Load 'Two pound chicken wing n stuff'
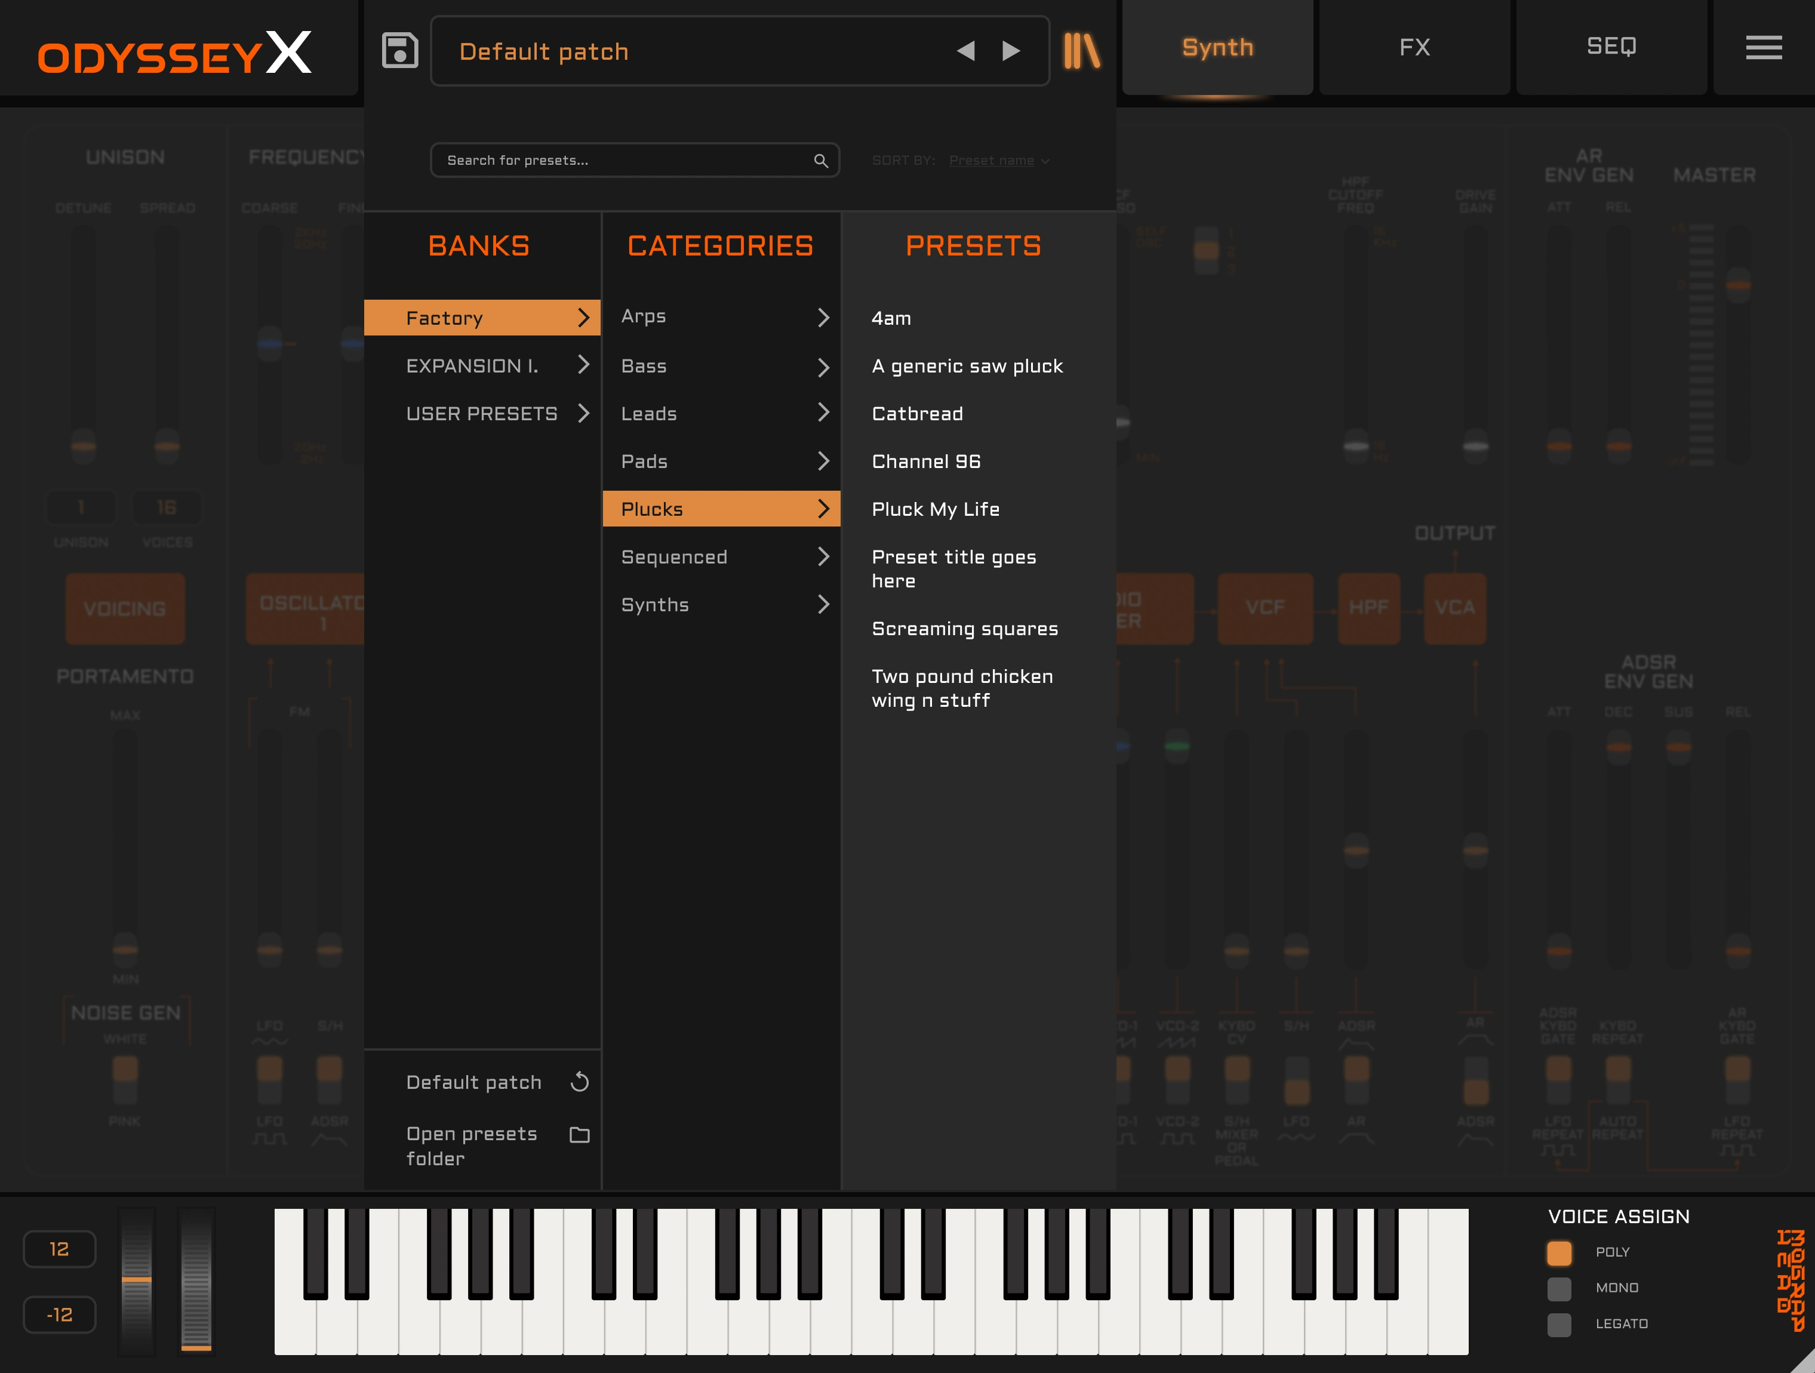This screenshot has height=1373, width=1815. [x=962, y=688]
